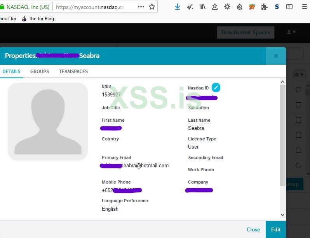Click the scroll up arrow in dialog
Image resolution: width=310 pixels, height=238 pixels.
pyautogui.click(x=282, y=82)
